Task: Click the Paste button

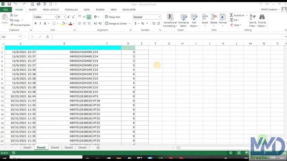Action: point(5,20)
